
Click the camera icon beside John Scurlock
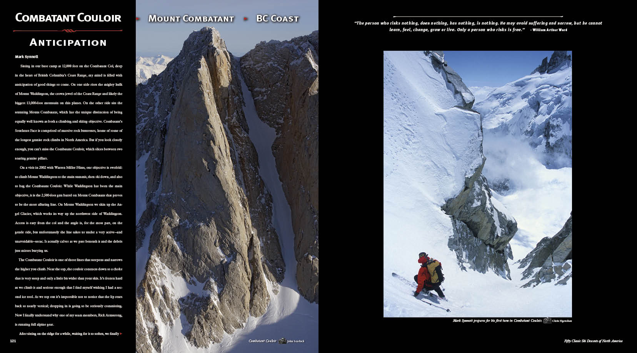282,341
